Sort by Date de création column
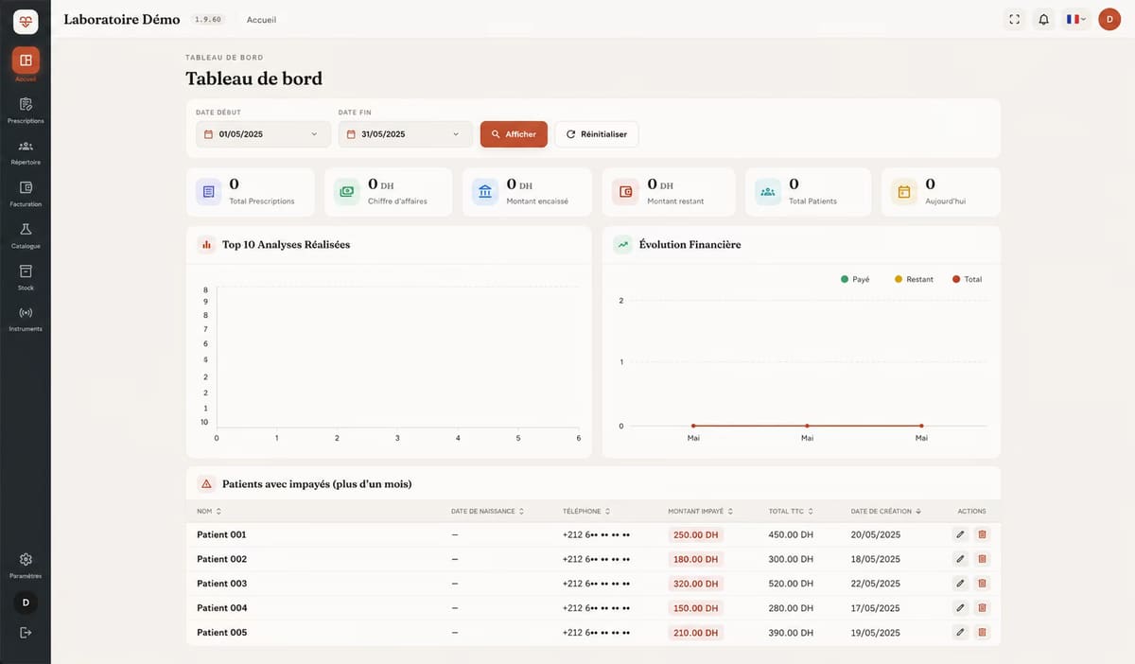This screenshot has width=1135, height=664. click(887, 511)
